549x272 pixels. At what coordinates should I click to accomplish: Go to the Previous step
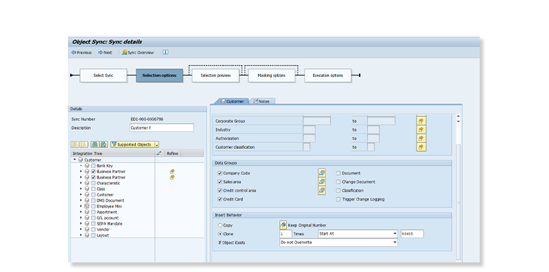tap(81, 53)
